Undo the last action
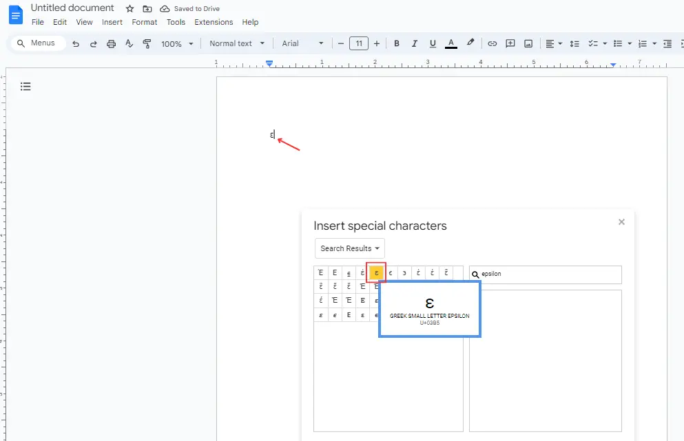The width and height of the screenshot is (684, 441). [76, 43]
